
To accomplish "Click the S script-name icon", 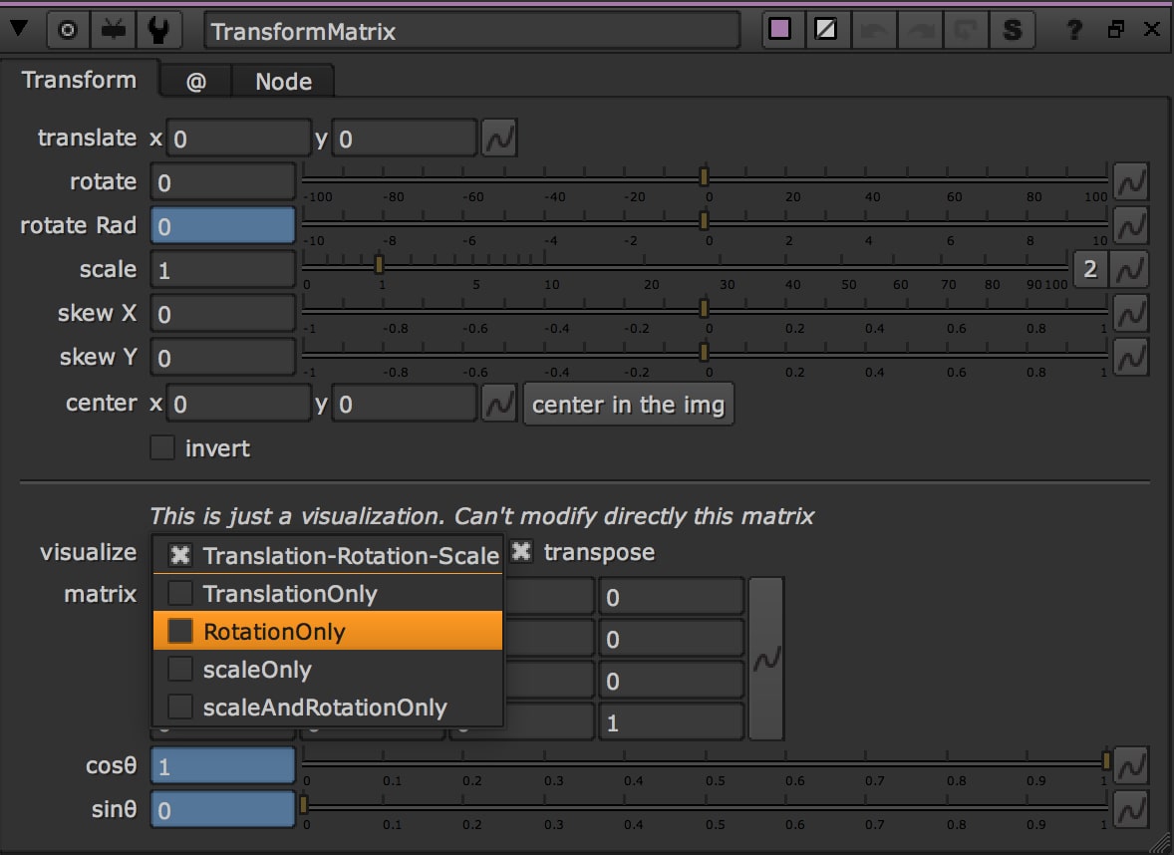I will point(1013,29).
